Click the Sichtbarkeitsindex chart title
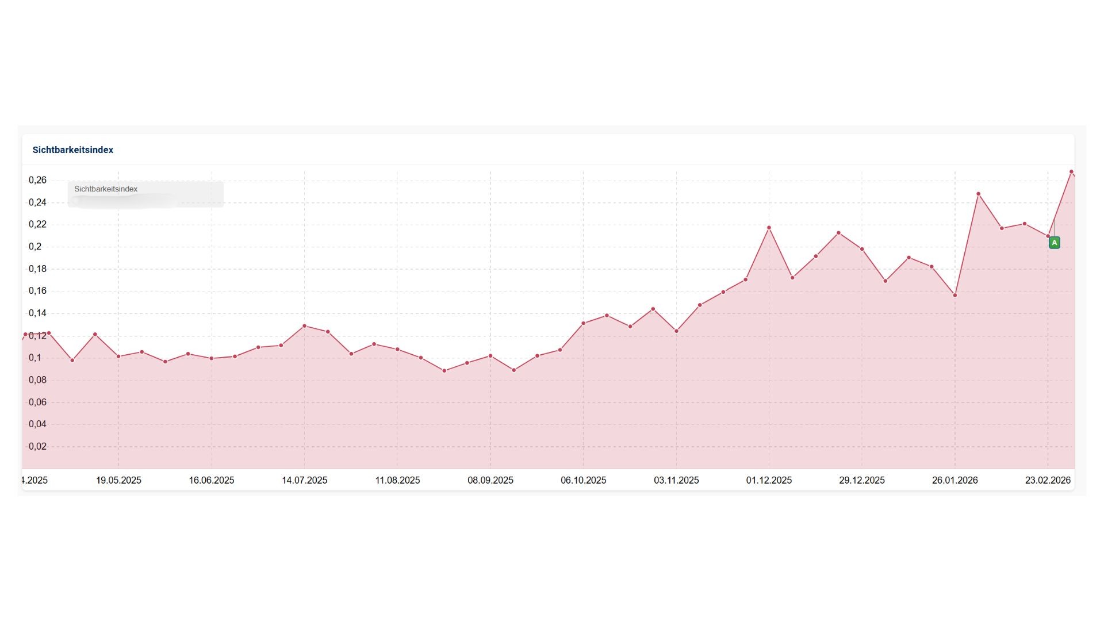The image size is (1104, 621). click(x=72, y=149)
